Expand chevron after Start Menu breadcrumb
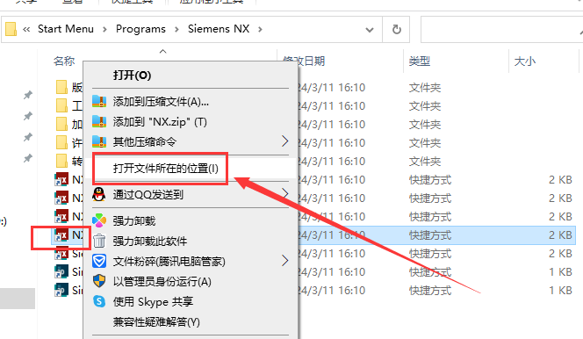Image resolution: width=583 pixels, height=339 pixels. 104,29
